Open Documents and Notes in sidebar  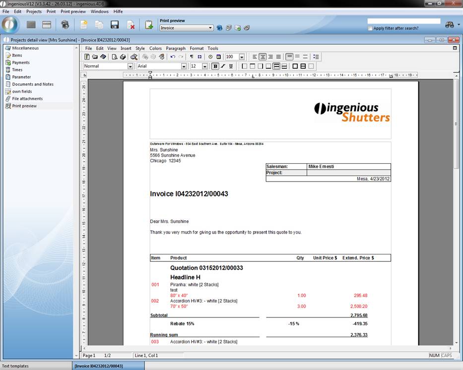(33, 84)
